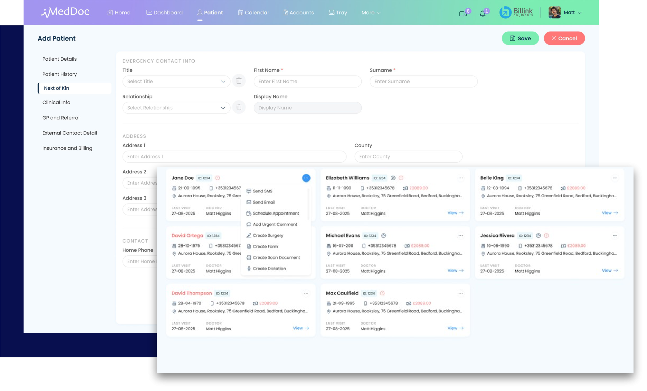Image resolution: width=647 pixels, height=391 pixels.
Task: Click the video call icon with badge 8
Action: pyautogui.click(x=463, y=13)
